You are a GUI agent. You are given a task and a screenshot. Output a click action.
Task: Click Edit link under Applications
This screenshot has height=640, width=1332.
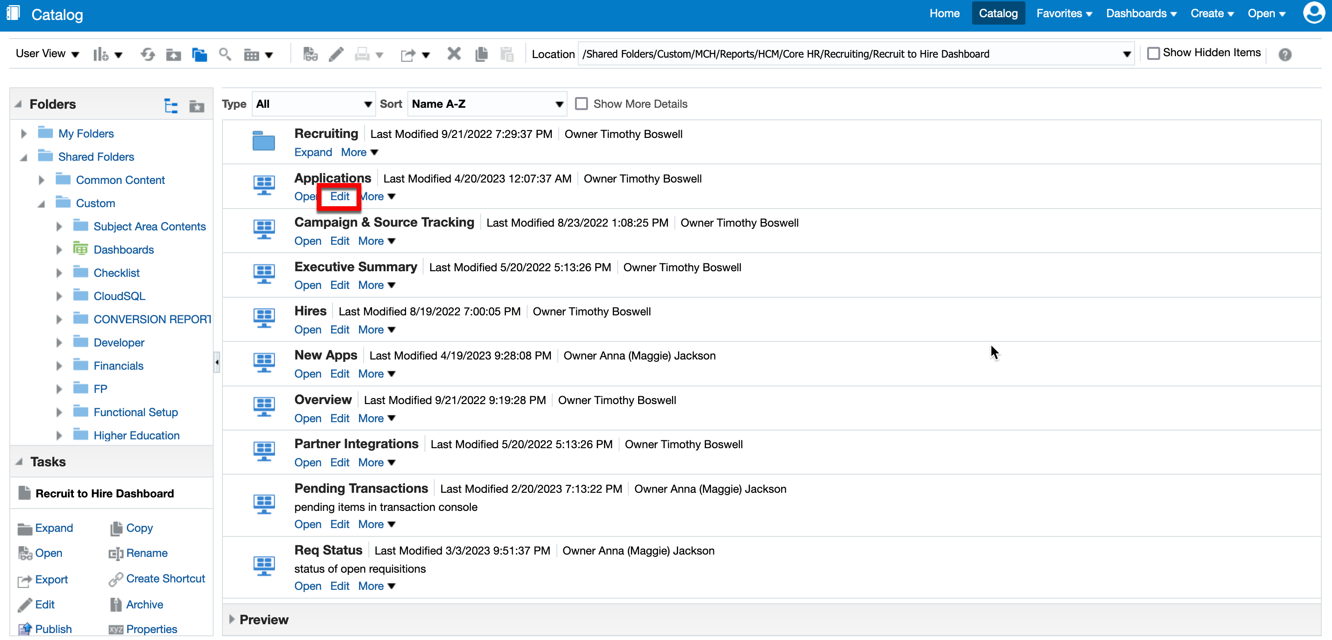click(339, 196)
